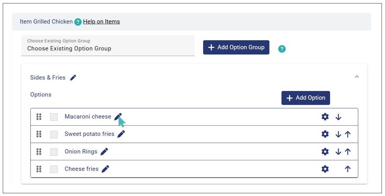Click the Add Option Group button

pyautogui.click(x=236, y=47)
